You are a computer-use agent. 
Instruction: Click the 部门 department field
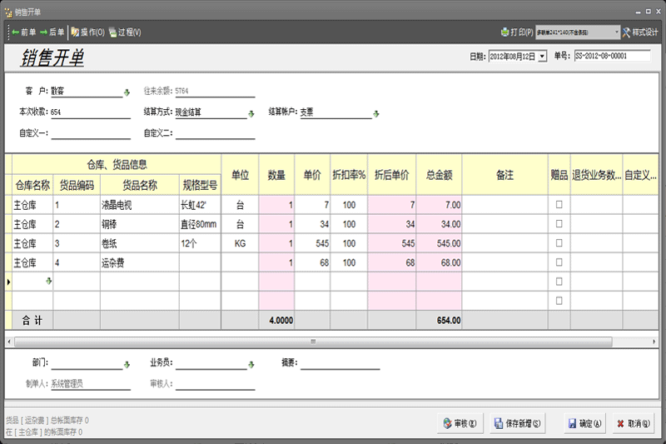pos(87,363)
